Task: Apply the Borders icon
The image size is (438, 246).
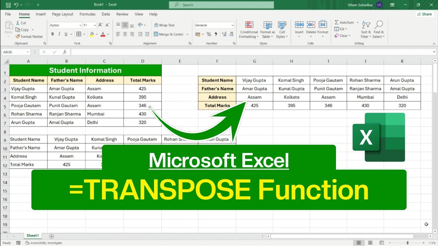Action: point(79,34)
